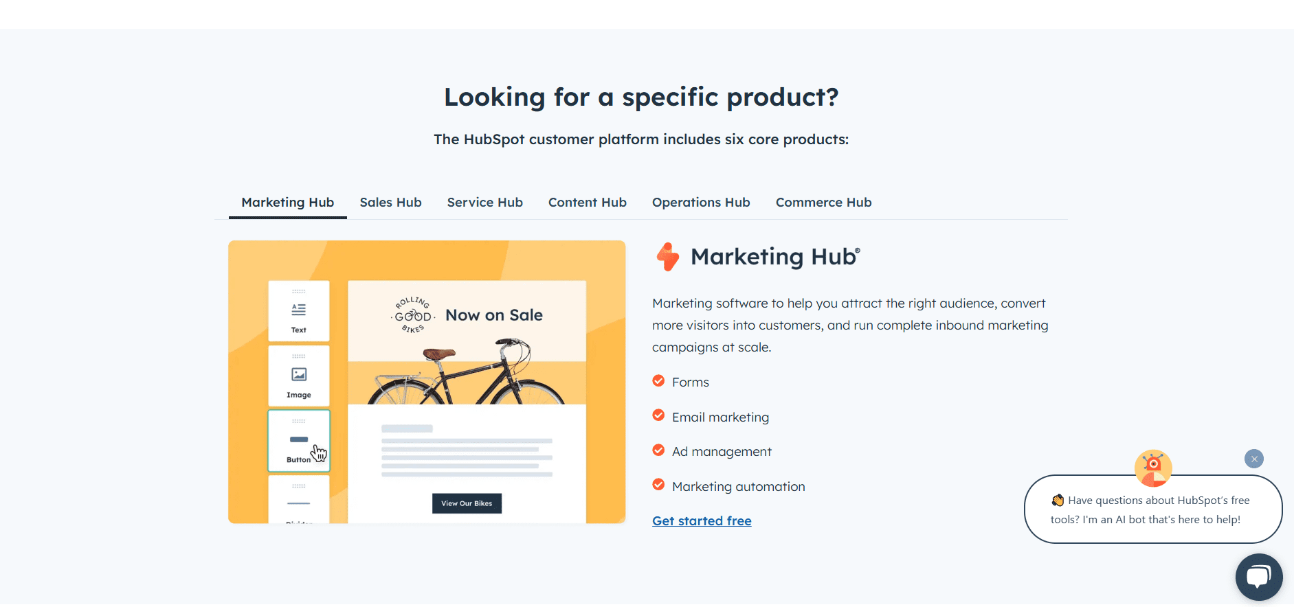Select the Marketing Hub tab
Screen dimensions: 1294x607
pyautogui.click(x=287, y=203)
